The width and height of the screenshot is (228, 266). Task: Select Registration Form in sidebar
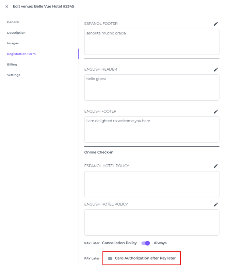(x=21, y=54)
